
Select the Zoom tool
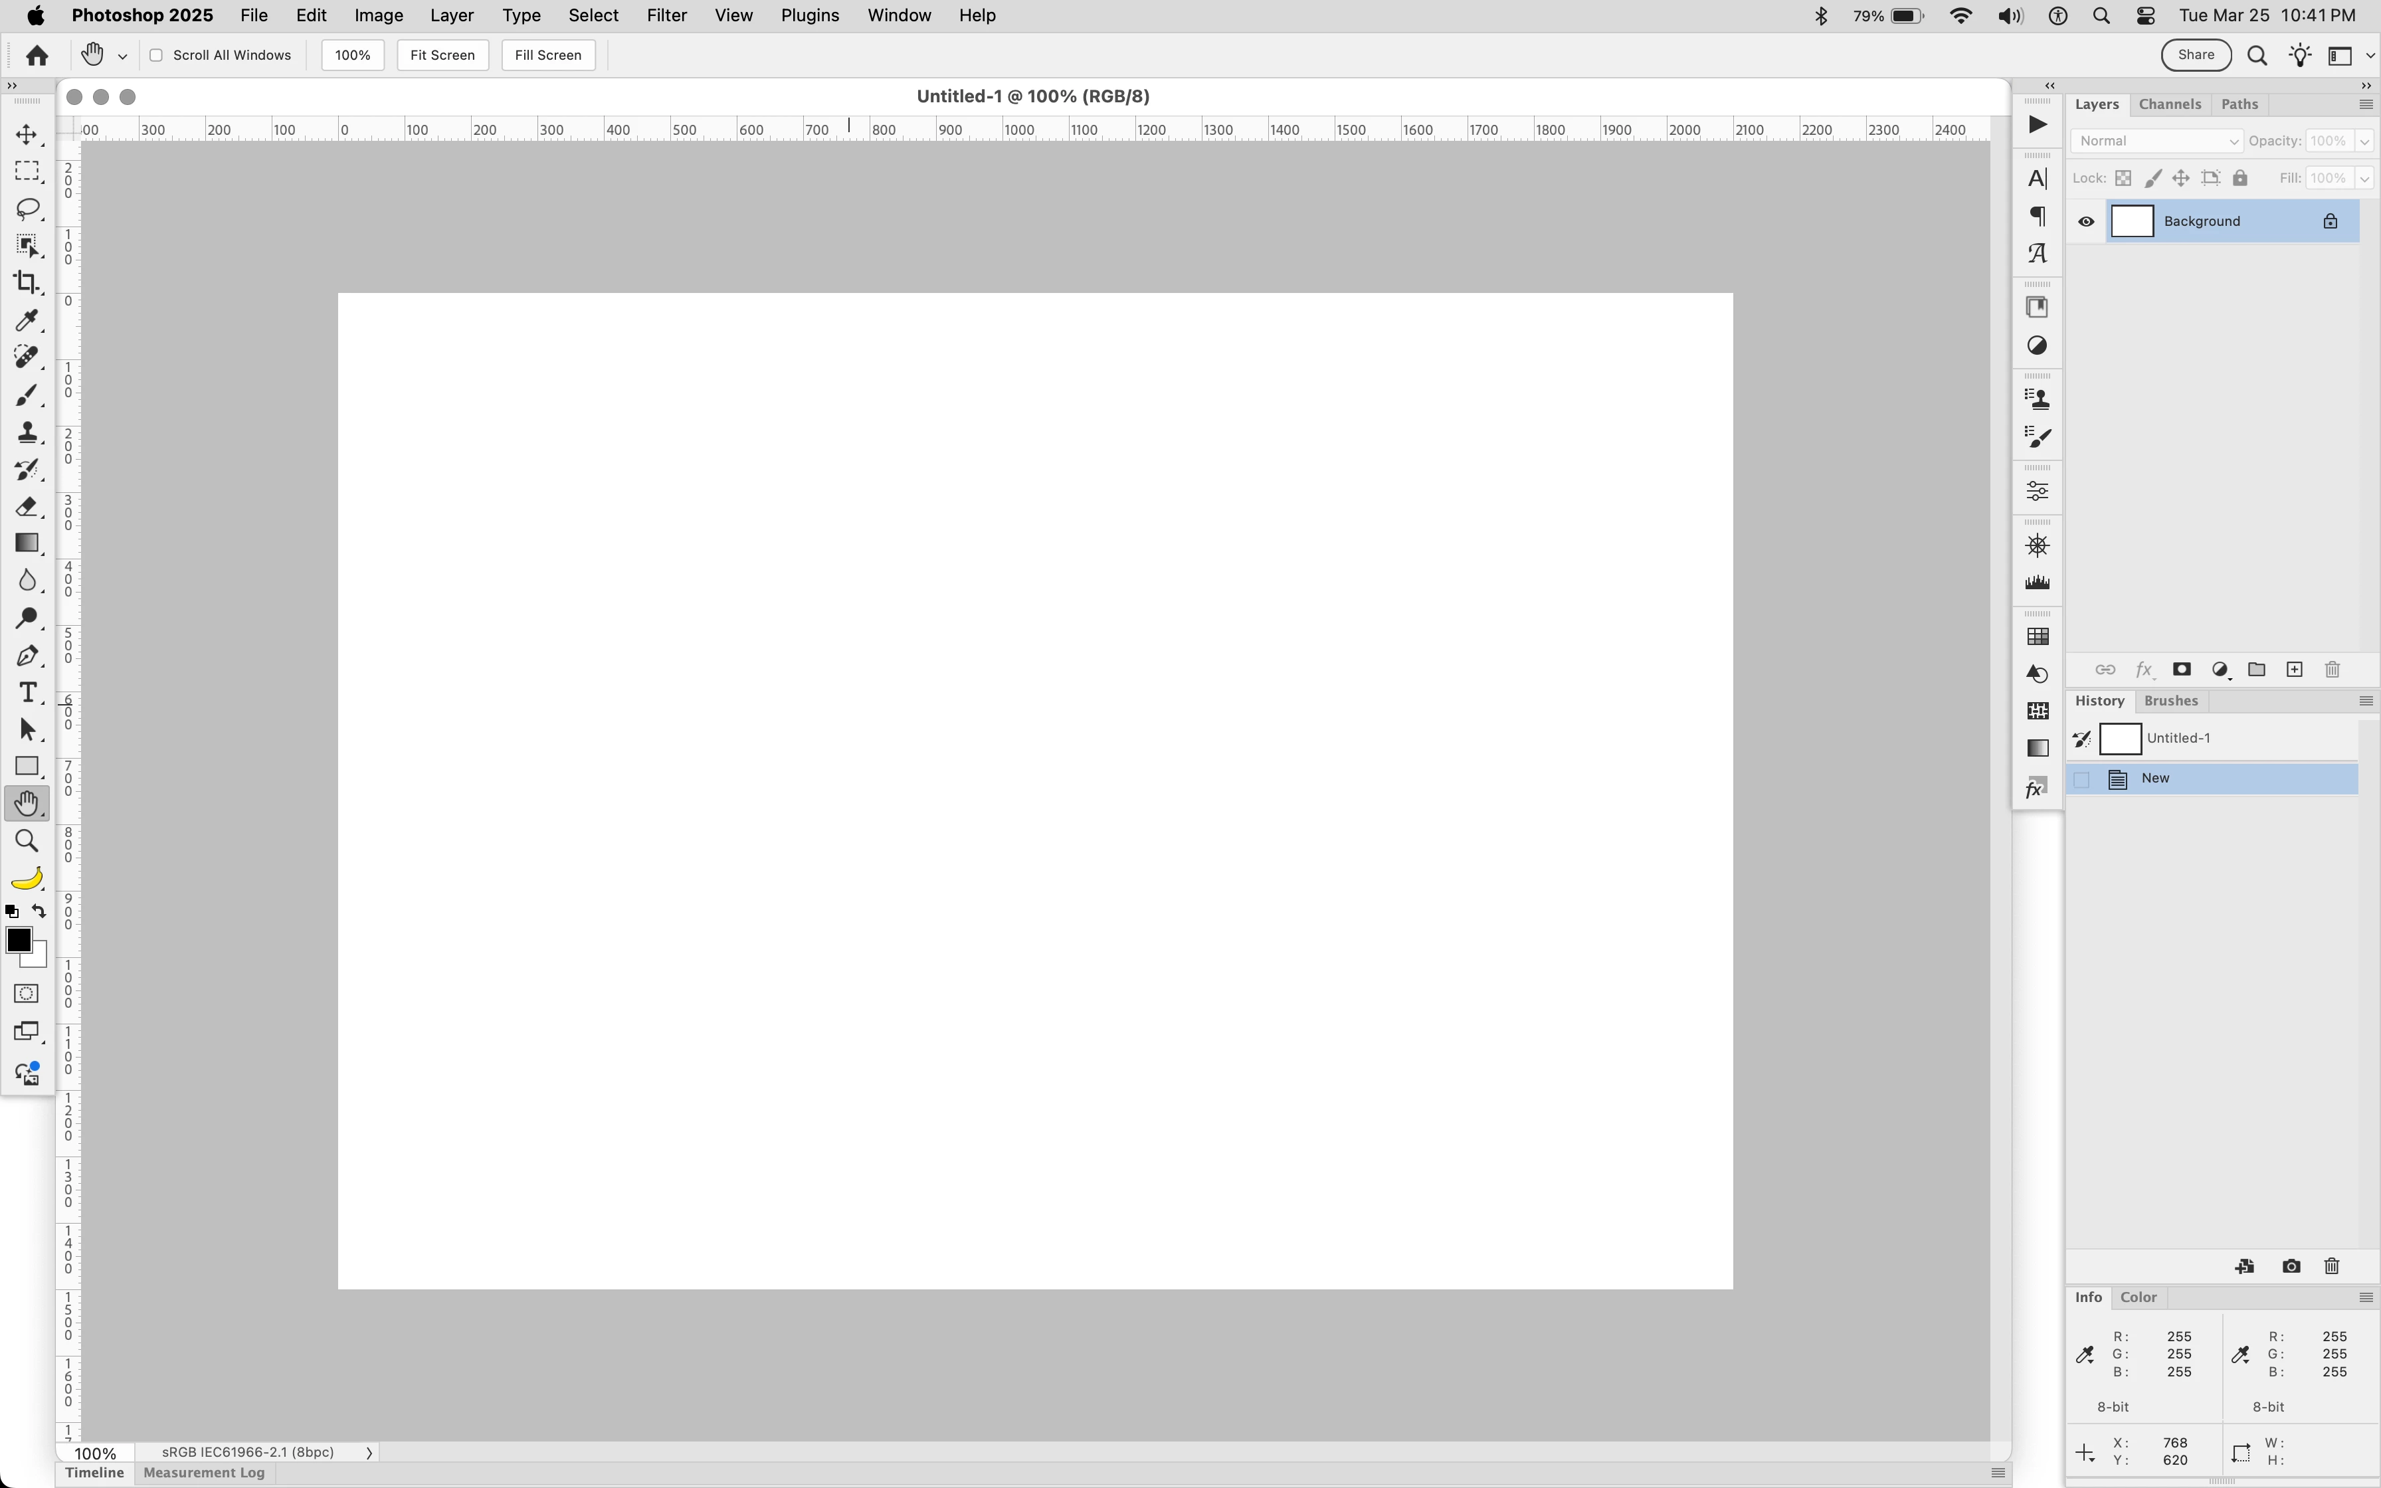(x=27, y=842)
